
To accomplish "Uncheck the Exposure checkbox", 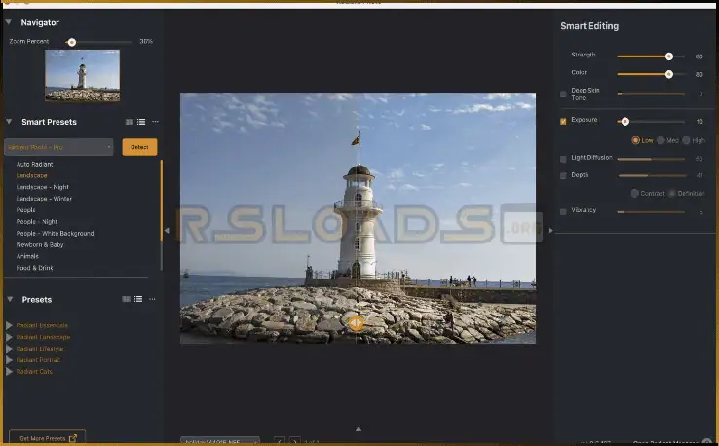I will pos(563,121).
